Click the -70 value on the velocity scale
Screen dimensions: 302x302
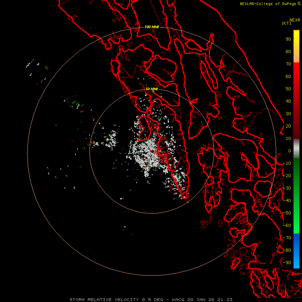pos(287,238)
